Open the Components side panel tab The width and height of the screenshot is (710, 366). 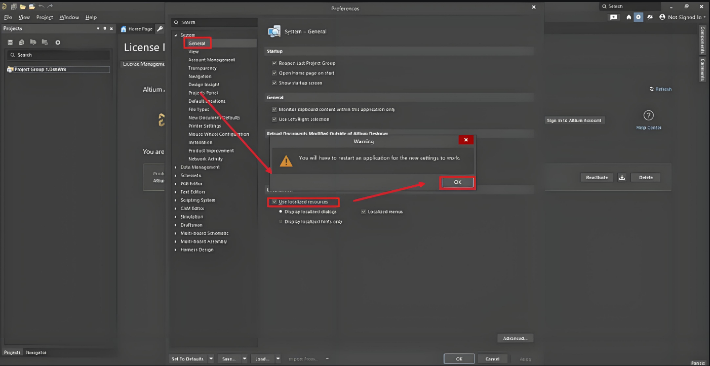(703, 39)
